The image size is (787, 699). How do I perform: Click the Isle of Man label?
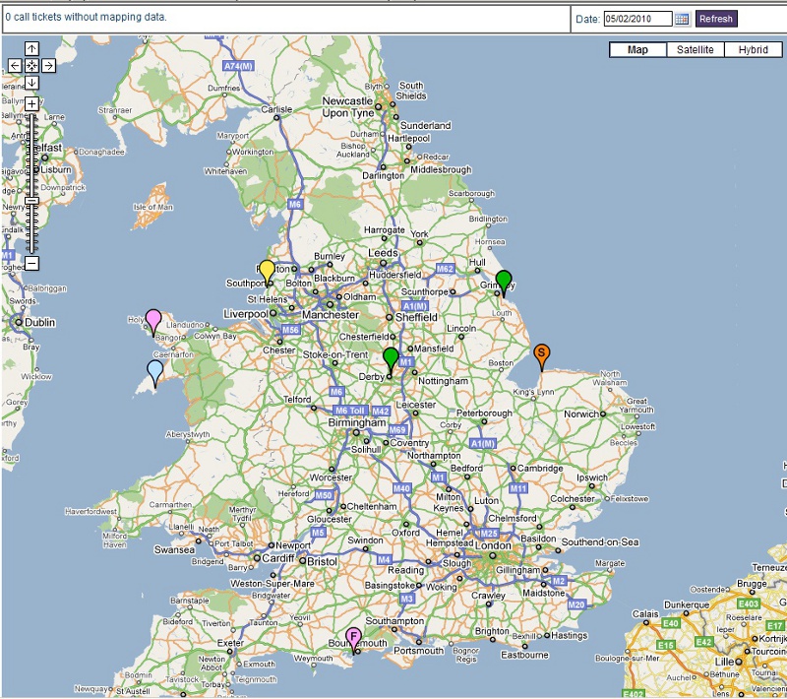153,207
